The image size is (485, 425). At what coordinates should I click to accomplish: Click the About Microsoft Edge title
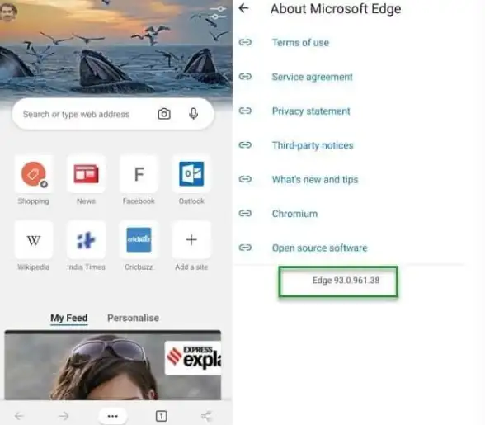click(x=336, y=9)
